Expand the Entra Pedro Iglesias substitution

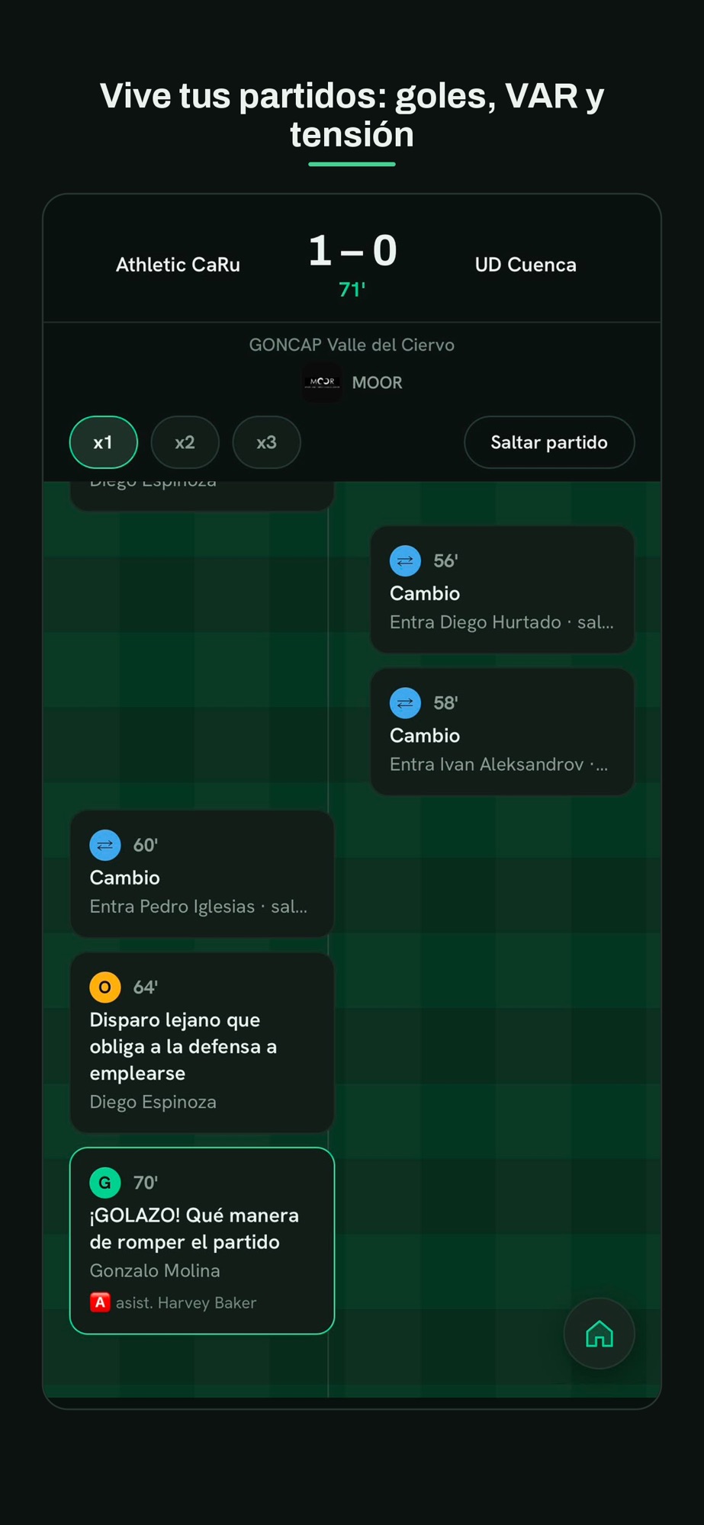click(x=202, y=874)
